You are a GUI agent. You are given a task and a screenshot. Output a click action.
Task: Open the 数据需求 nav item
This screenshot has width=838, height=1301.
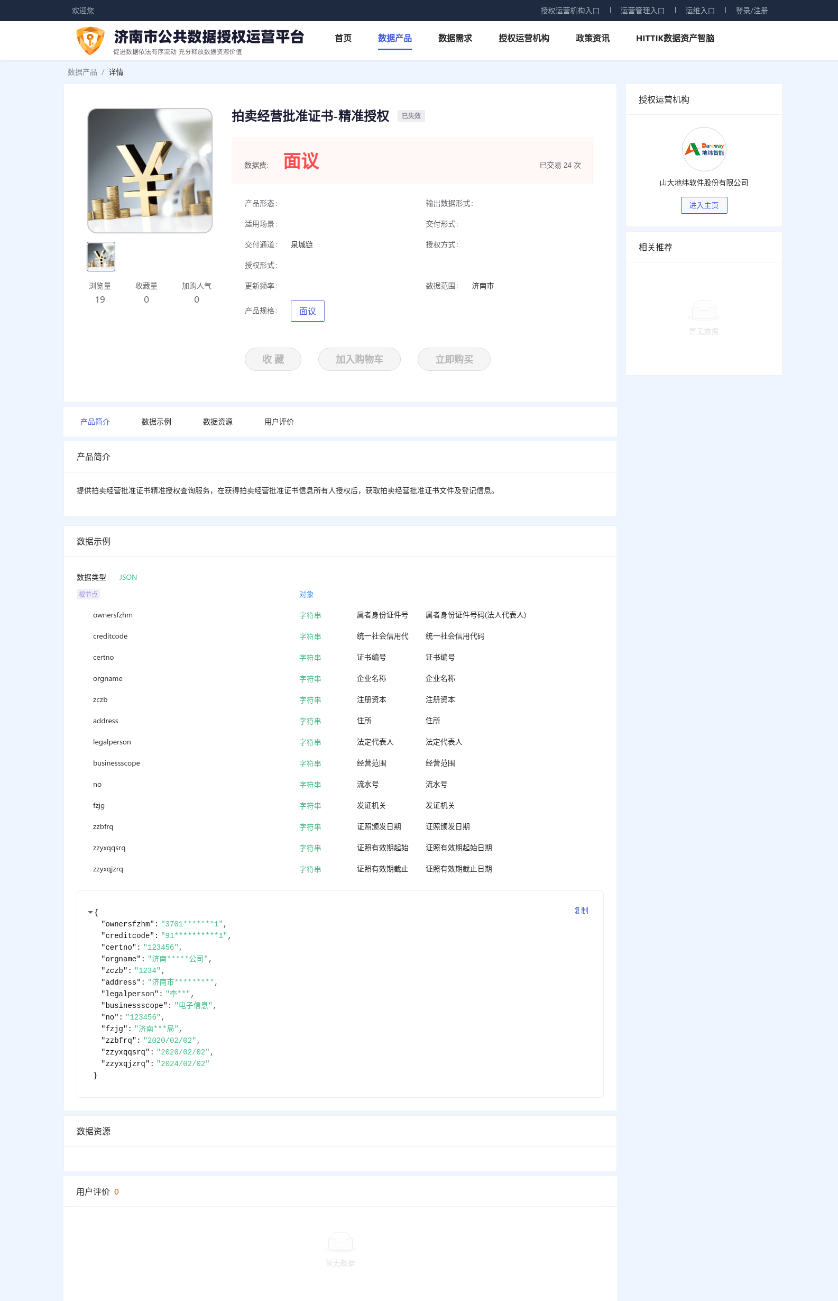[455, 38]
